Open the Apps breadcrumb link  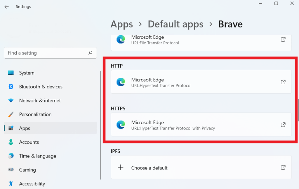122,24
